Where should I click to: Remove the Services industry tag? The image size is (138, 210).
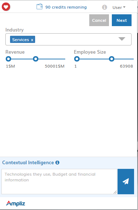pyautogui.click(x=32, y=40)
